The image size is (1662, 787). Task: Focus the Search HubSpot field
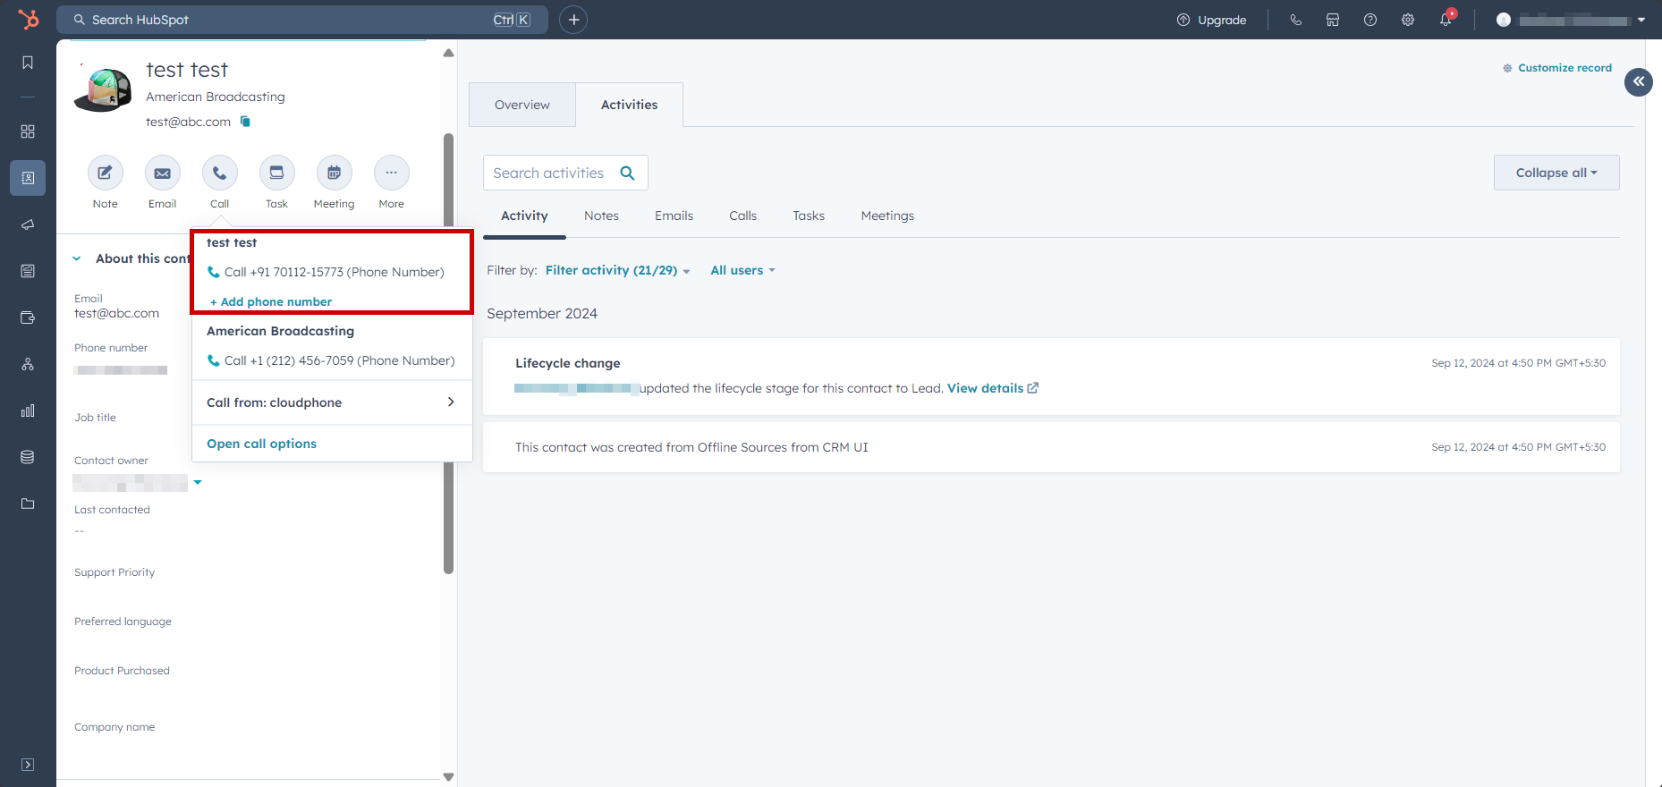click(x=302, y=20)
